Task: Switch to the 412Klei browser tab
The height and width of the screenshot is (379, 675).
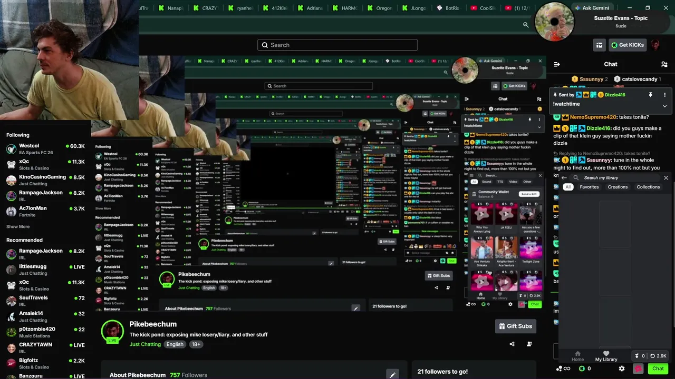Action: coord(275,8)
